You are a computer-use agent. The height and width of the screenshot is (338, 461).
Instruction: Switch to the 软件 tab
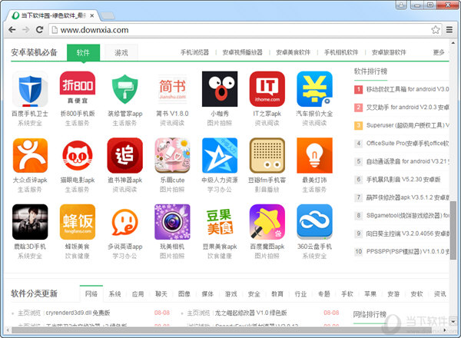click(x=83, y=52)
